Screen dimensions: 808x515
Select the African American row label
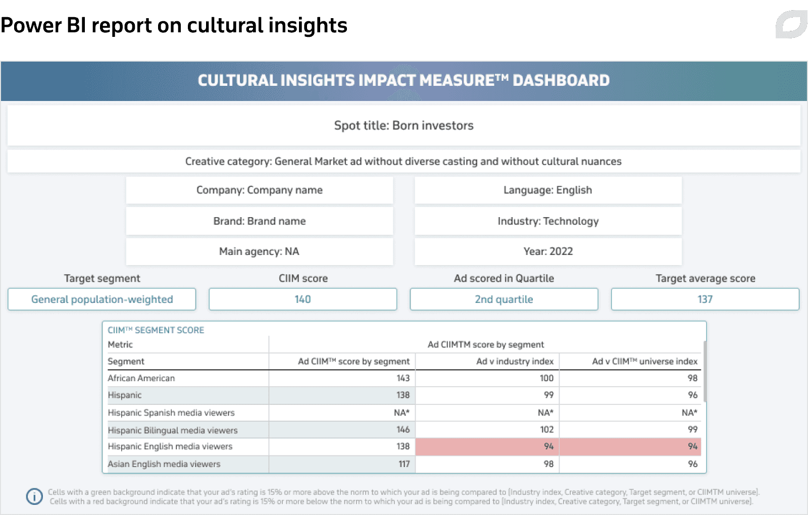(x=141, y=378)
